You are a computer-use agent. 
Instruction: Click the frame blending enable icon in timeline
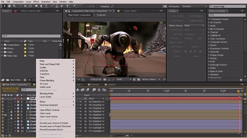pos(83,90)
